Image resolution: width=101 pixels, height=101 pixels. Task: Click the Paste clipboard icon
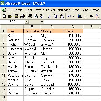coord(61,16)
